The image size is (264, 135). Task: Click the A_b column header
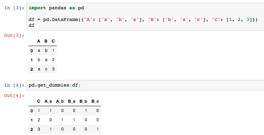60,101
